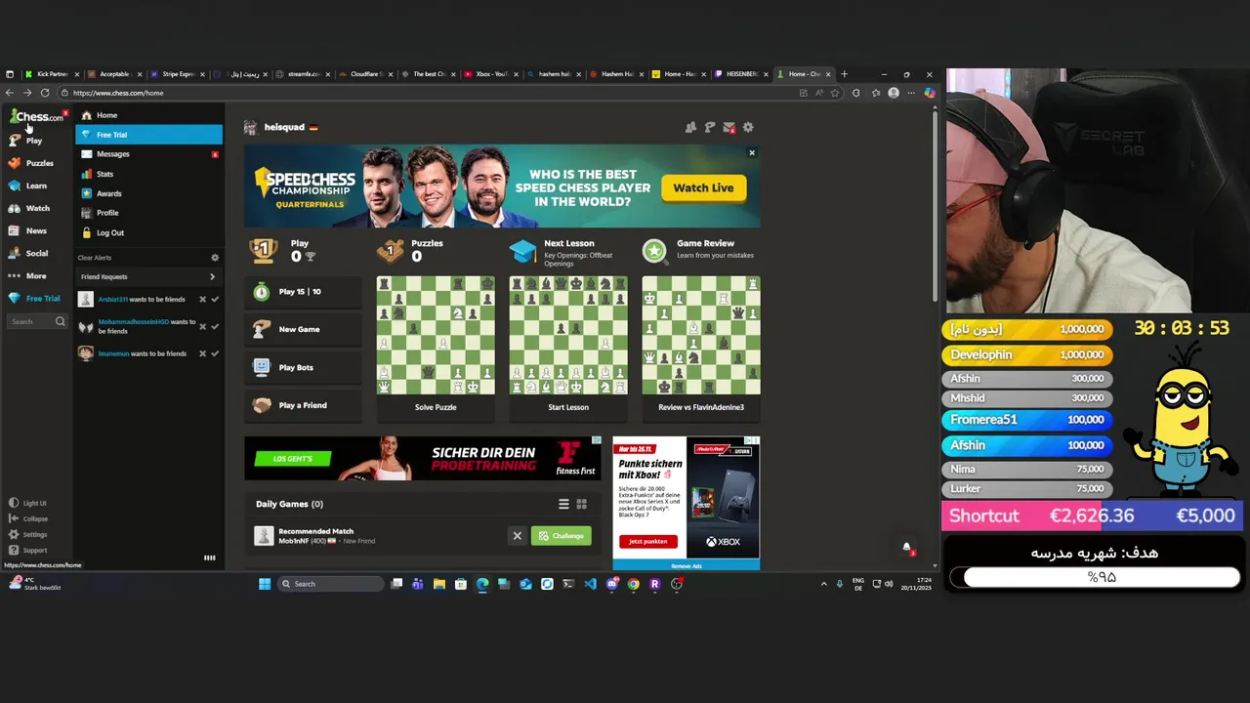Click the Free Trial diamond in the sidebar
Viewport: 1250px width, 703px height.
[x=35, y=298]
